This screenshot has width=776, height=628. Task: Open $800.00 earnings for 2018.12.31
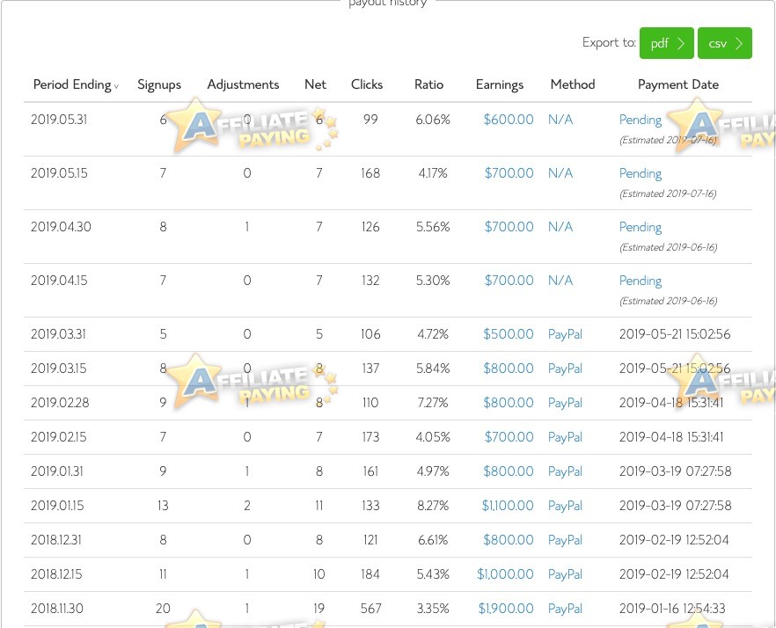pyautogui.click(x=509, y=539)
